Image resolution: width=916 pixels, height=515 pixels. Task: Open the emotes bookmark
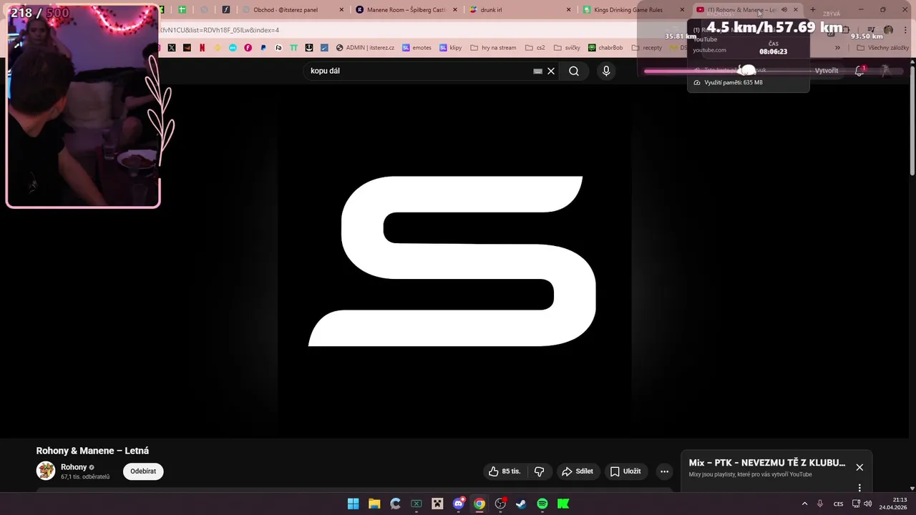click(416, 48)
